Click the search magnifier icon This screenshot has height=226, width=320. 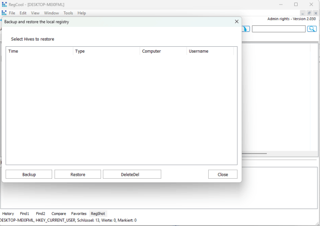click(312, 29)
